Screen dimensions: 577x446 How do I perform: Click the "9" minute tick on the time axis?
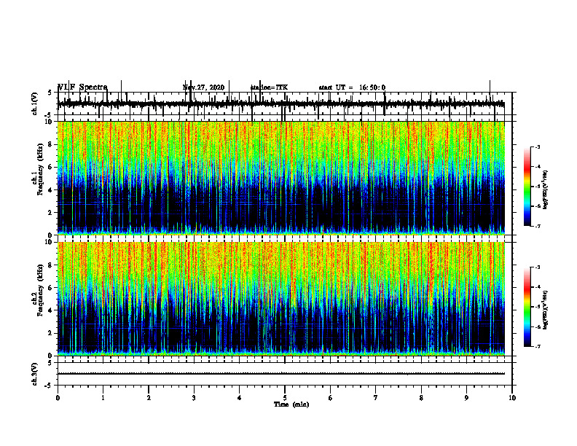pyautogui.click(x=466, y=398)
